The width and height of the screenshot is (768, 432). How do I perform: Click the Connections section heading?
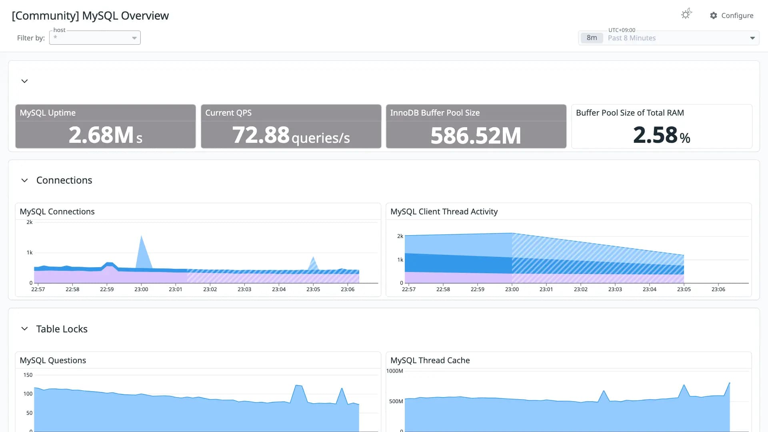click(x=64, y=180)
